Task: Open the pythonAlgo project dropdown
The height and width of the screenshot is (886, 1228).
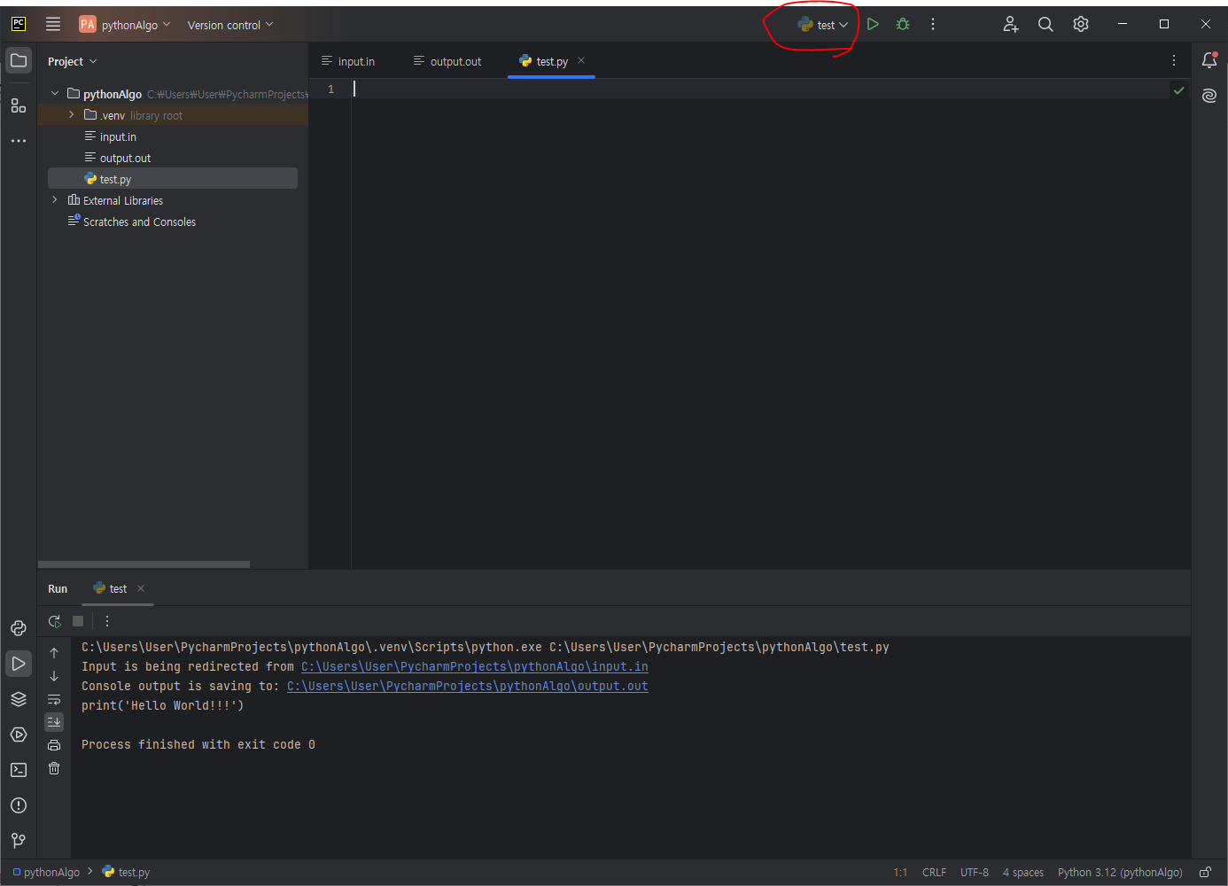Action: coord(125,25)
